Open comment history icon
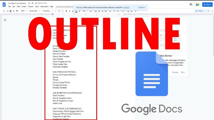The image size is (214, 120). tap(191, 4)
